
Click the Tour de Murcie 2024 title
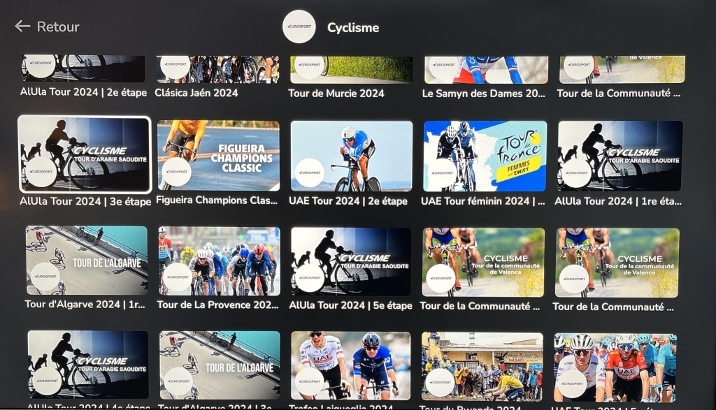pyautogui.click(x=336, y=94)
